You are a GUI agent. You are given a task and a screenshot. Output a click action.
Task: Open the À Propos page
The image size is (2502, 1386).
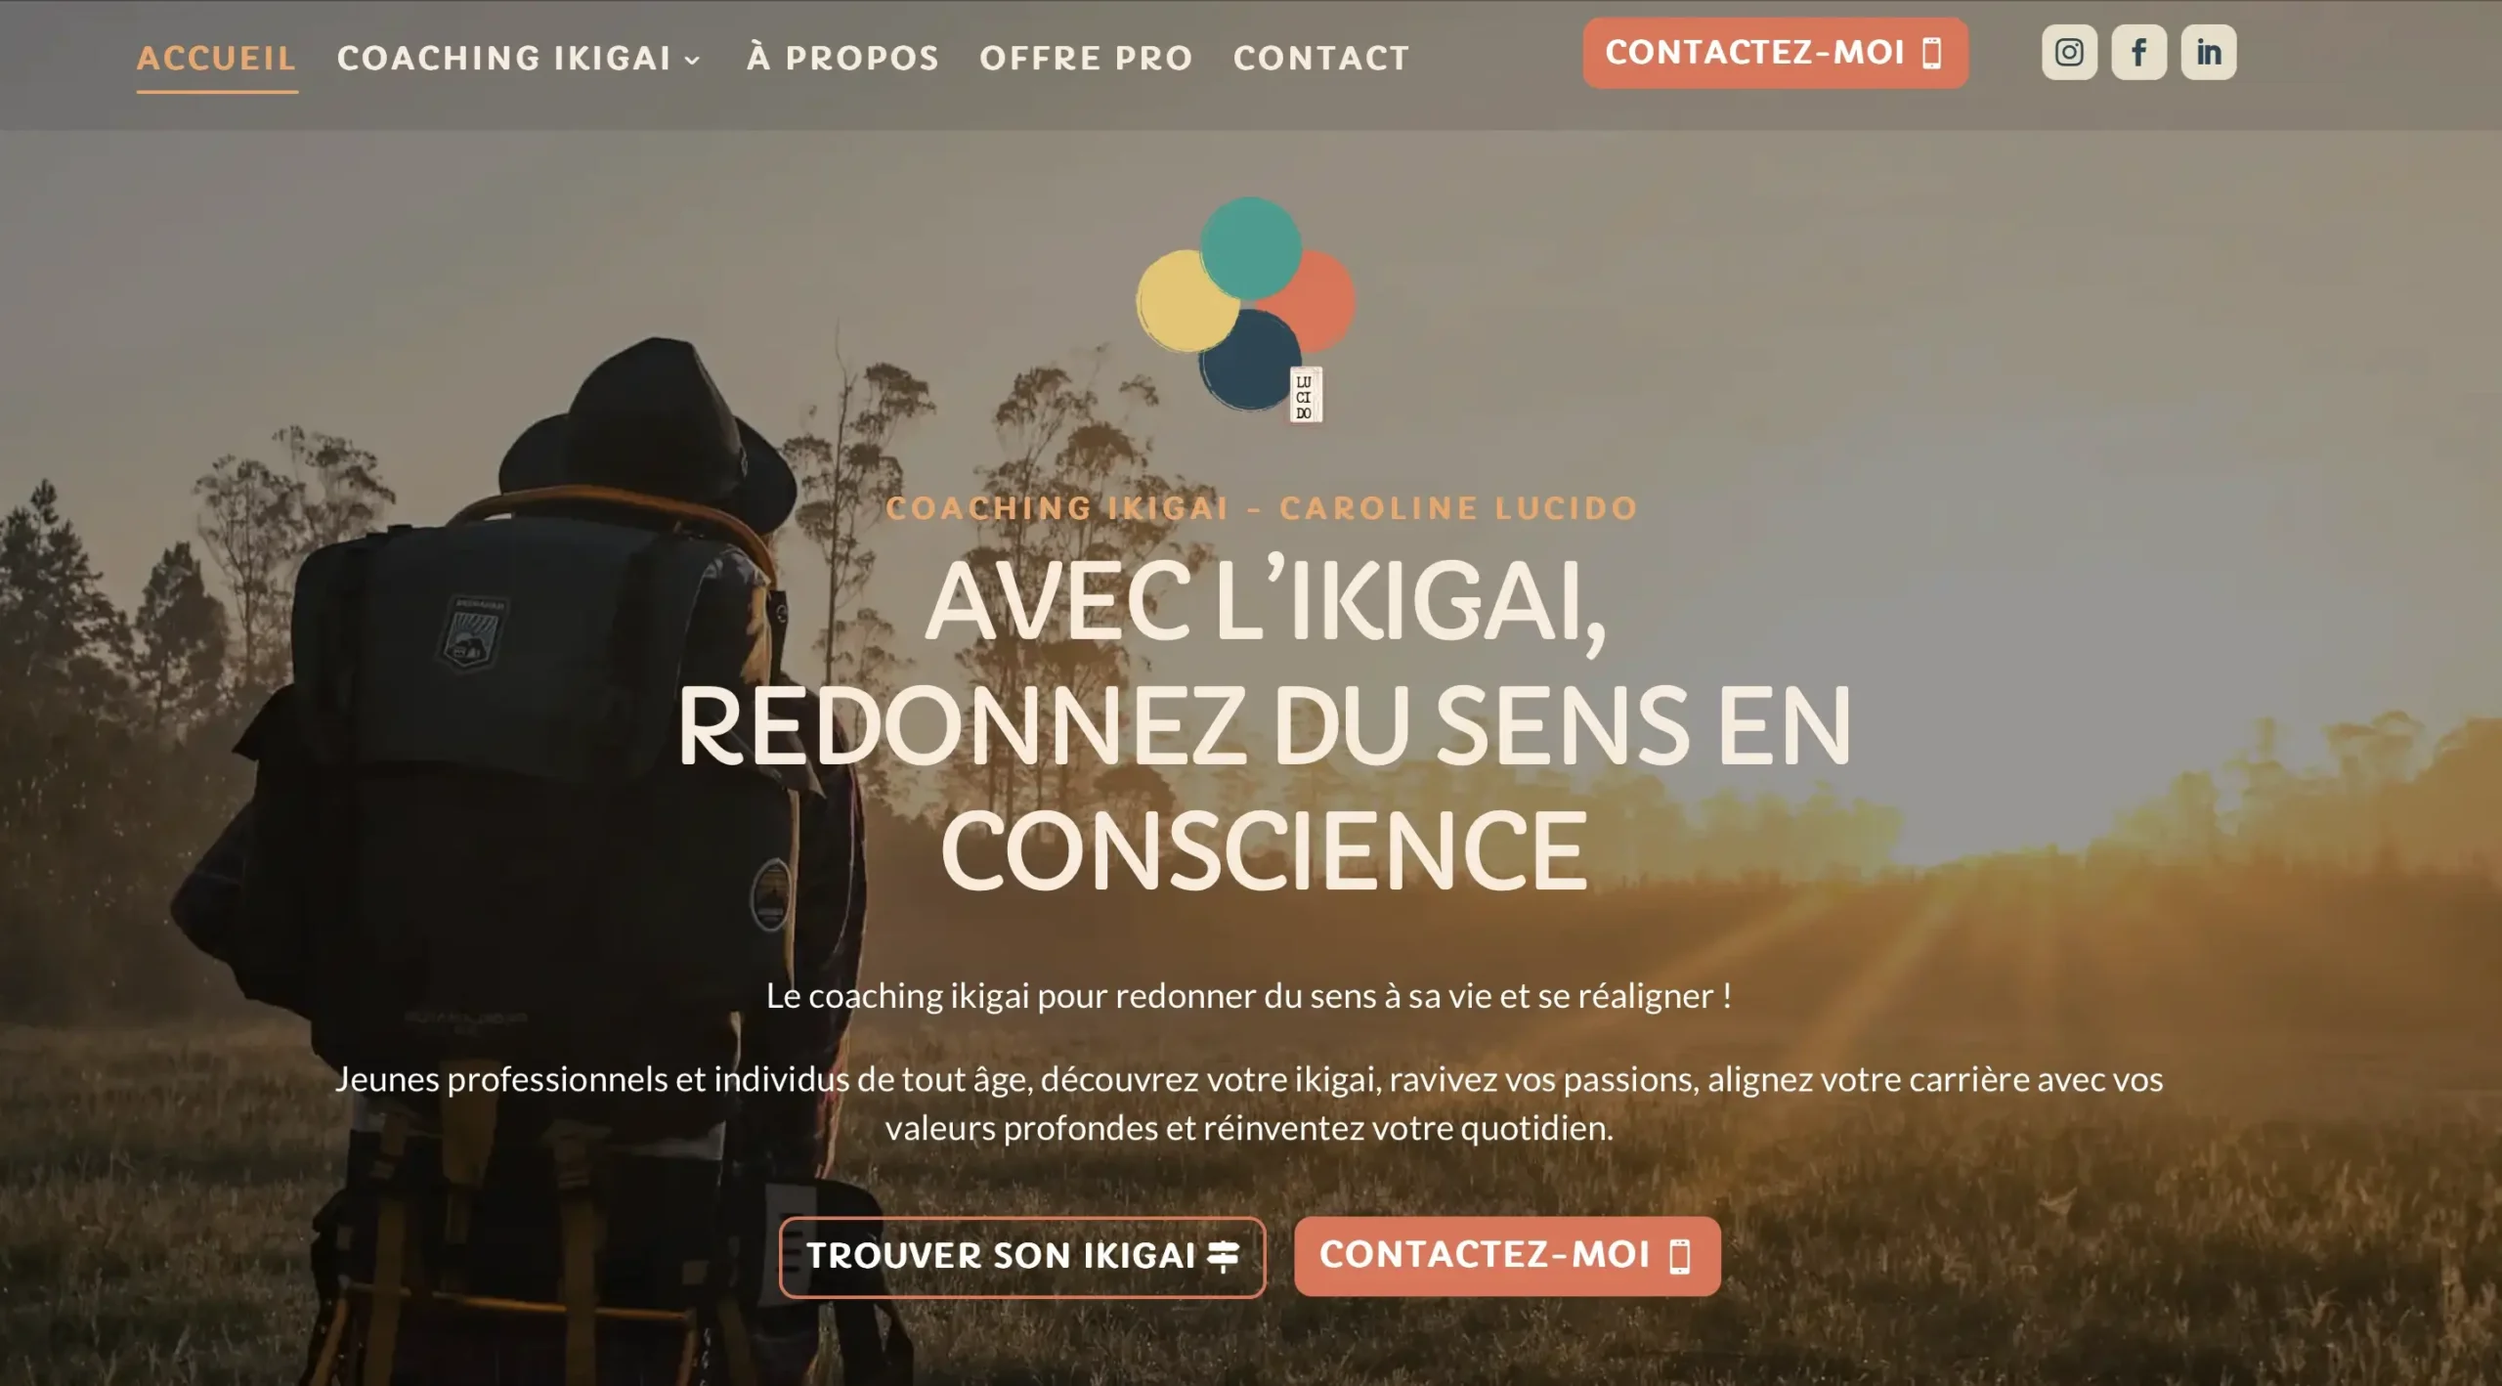pyautogui.click(x=842, y=58)
